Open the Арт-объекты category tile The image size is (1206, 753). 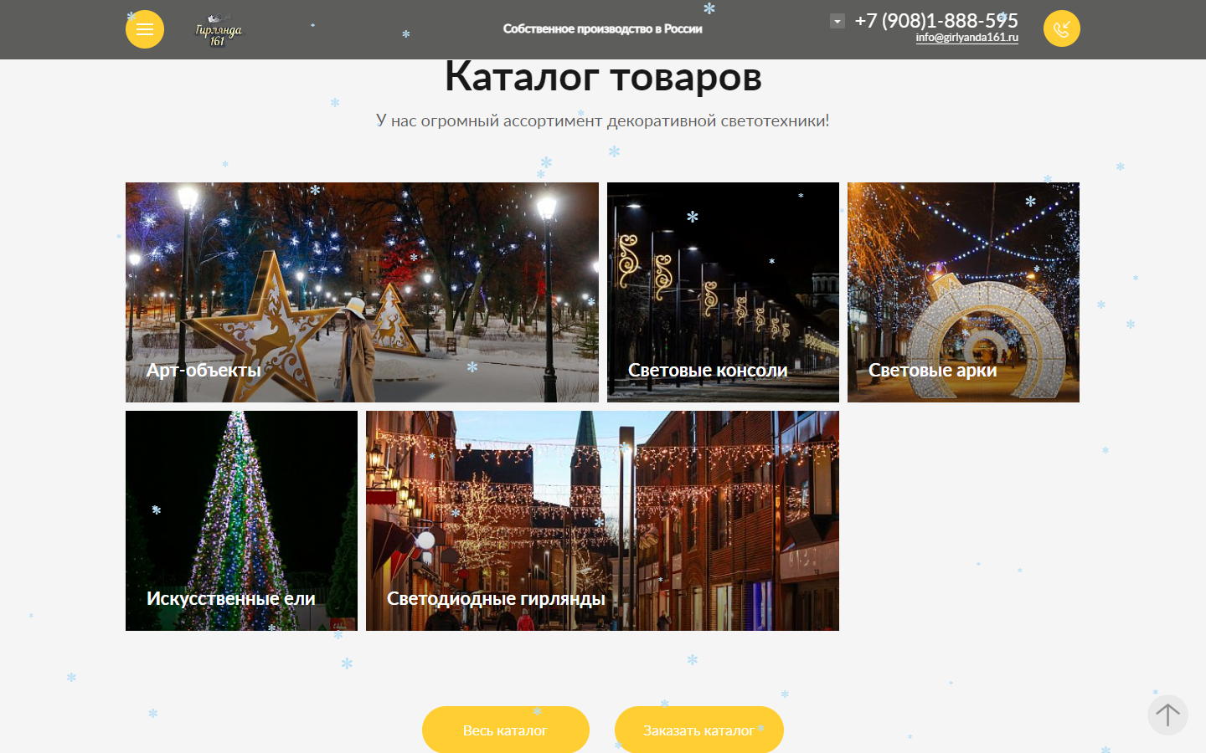click(x=362, y=292)
